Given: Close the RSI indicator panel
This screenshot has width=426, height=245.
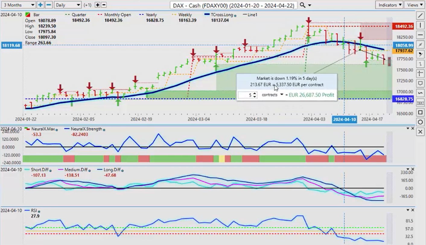Looking at the screenshot, I should coord(413,210).
